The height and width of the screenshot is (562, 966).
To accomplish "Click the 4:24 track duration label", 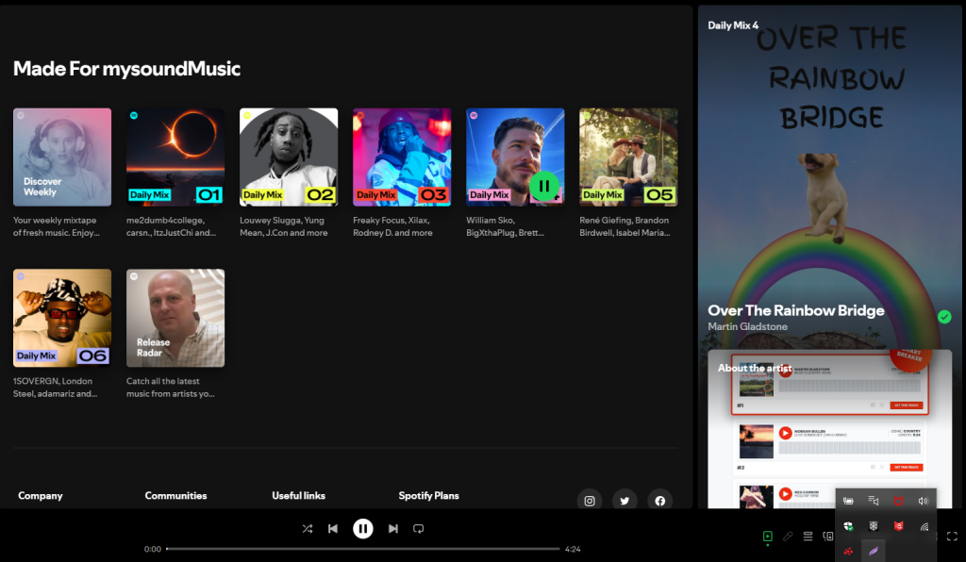I will (573, 549).
